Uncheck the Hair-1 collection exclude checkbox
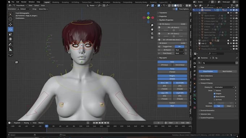The height and width of the screenshot is (138, 246). (x=228, y=44)
